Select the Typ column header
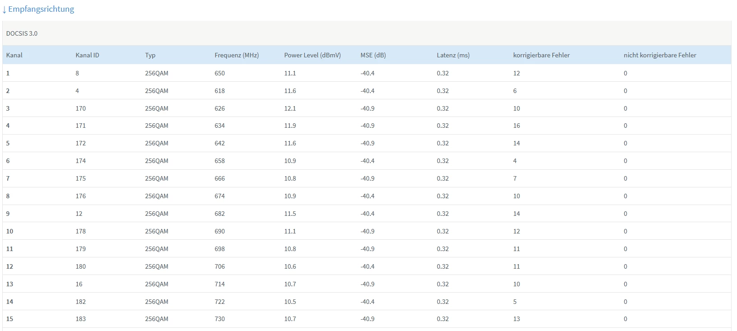Viewport: 737px width, 331px height. 150,55
